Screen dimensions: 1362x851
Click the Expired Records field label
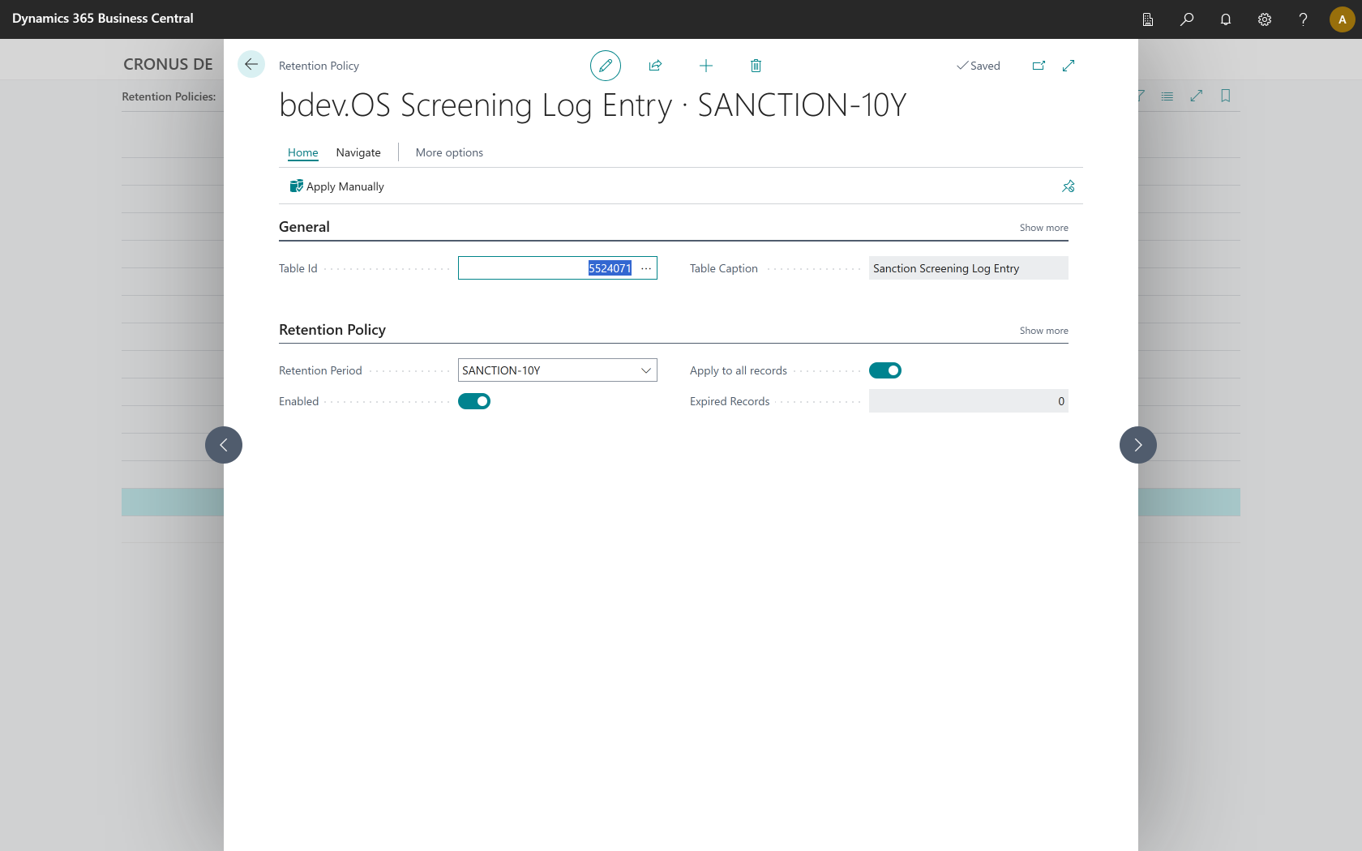point(730,401)
